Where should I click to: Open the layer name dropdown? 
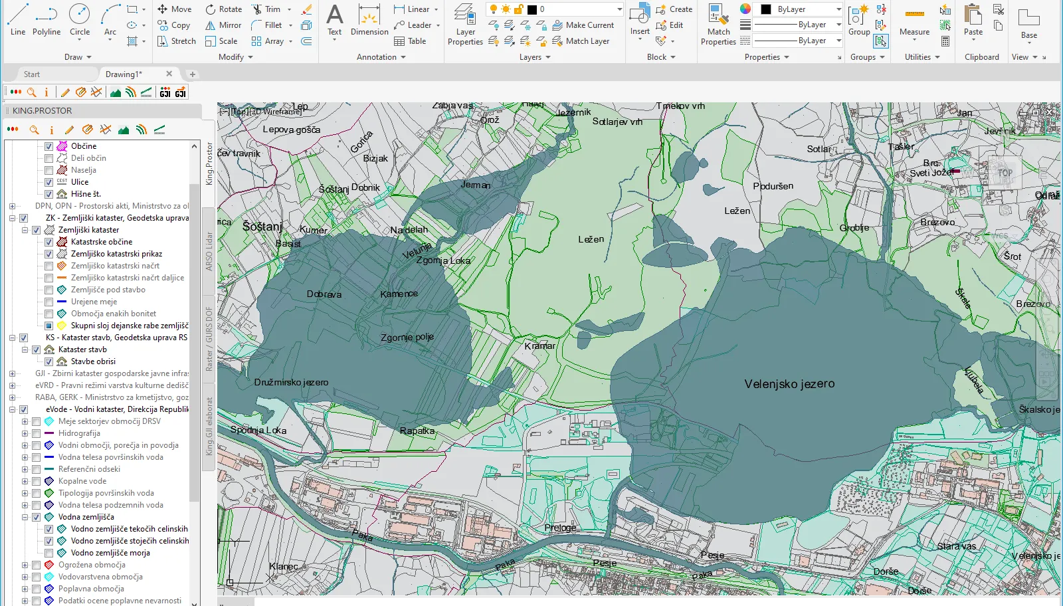[619, 9]
